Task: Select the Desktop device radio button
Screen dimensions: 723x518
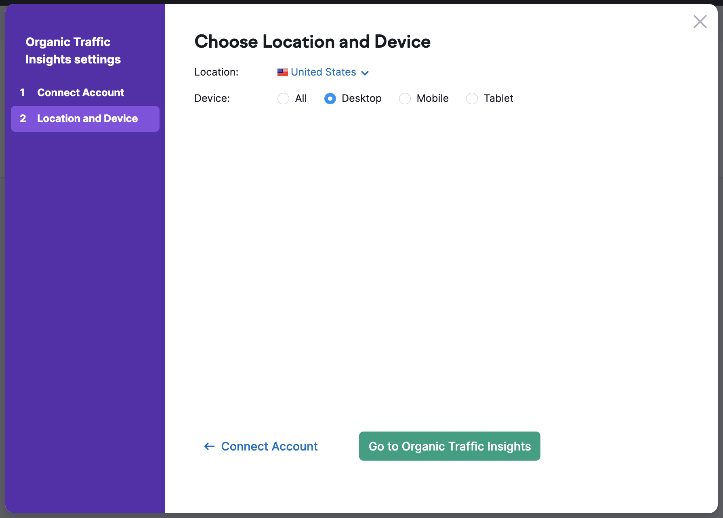Action: point(330,99)
